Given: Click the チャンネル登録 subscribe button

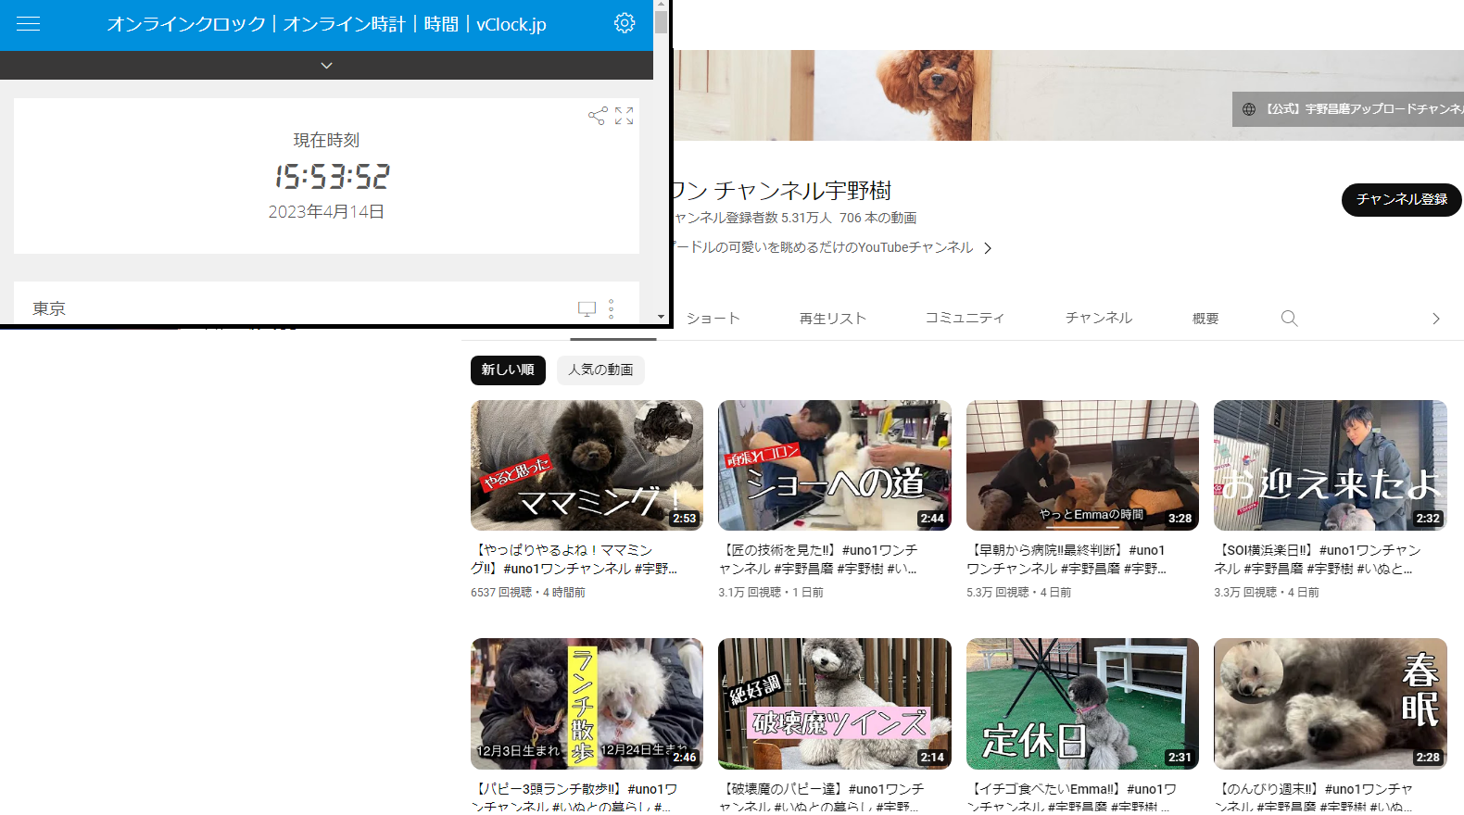Looking at the screenshot, I should tap(1401, 199).
